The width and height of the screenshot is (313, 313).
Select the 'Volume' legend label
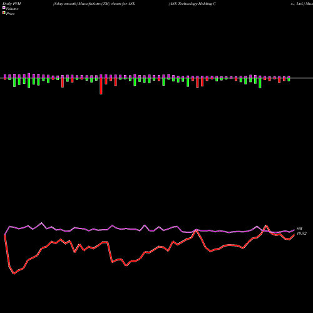12,9
